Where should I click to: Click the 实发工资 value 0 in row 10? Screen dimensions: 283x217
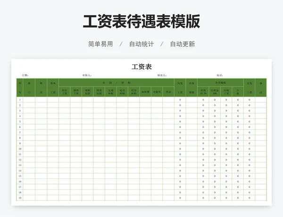point(249,149)
